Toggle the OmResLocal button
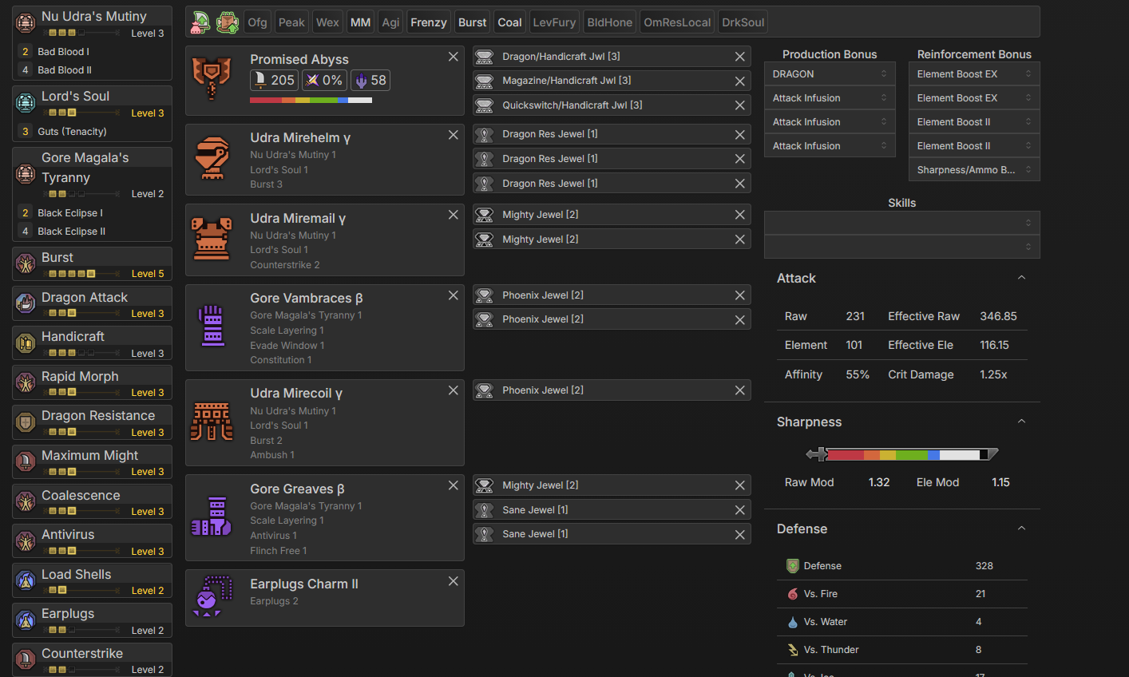Image resolution: width=1129 pixels, height=677 pixels. (677, 22)
